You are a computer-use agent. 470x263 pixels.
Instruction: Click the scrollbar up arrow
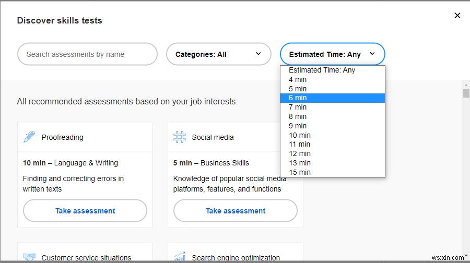[x=466, y=85]
